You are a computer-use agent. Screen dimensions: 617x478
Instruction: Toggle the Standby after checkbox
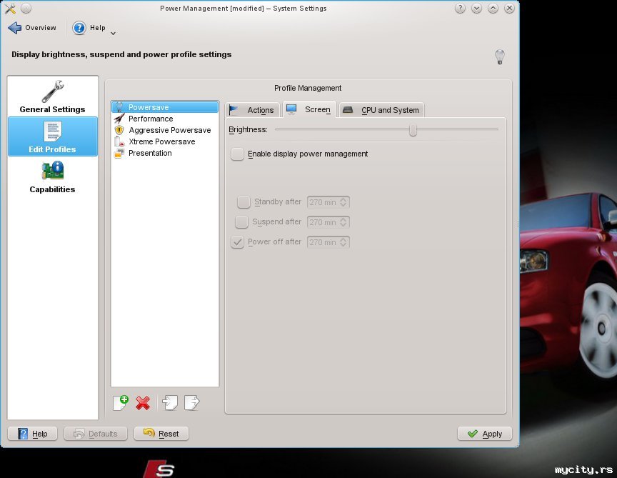(244, 202)
